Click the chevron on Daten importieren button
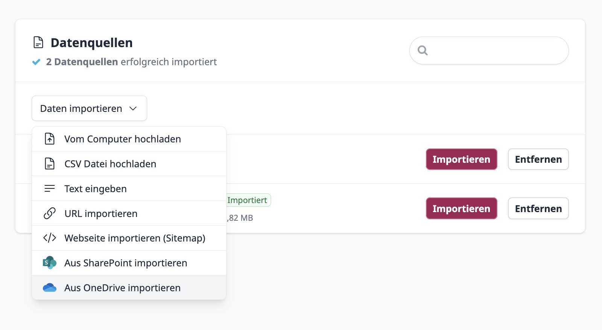The width and height of the screenshot is (602, 330). [133, 109]
